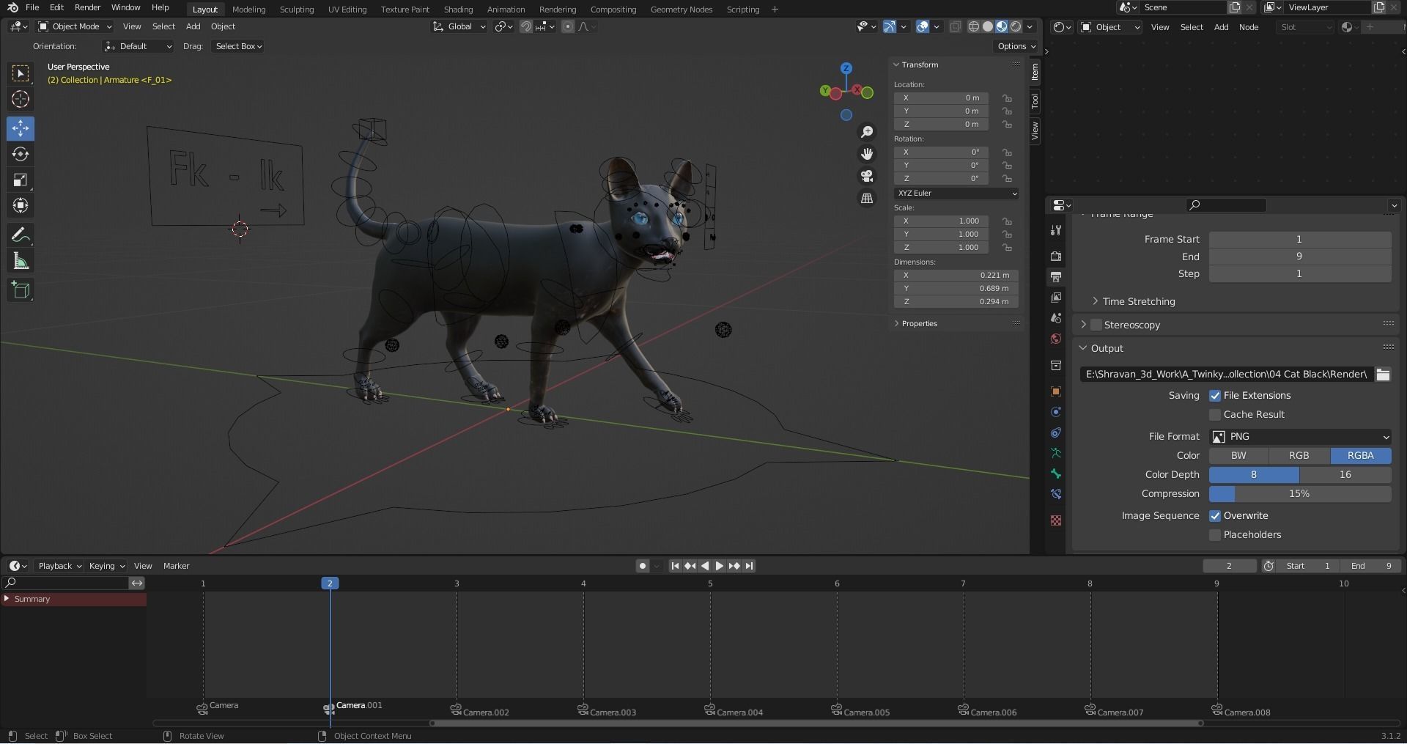Toggle snapping magnet in header
This screenshot has height=744, width=1407.
click(x=526, y=26)
